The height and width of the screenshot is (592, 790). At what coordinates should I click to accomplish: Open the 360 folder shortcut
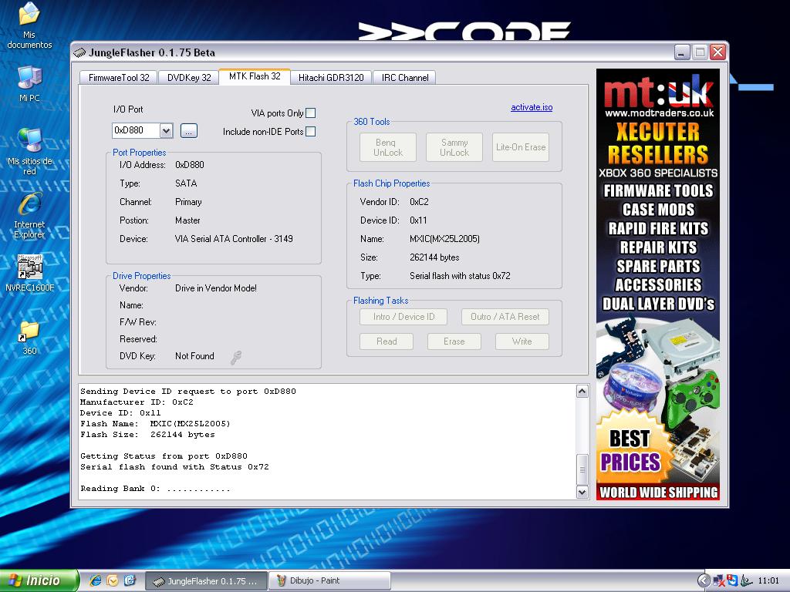click(29, 331)
